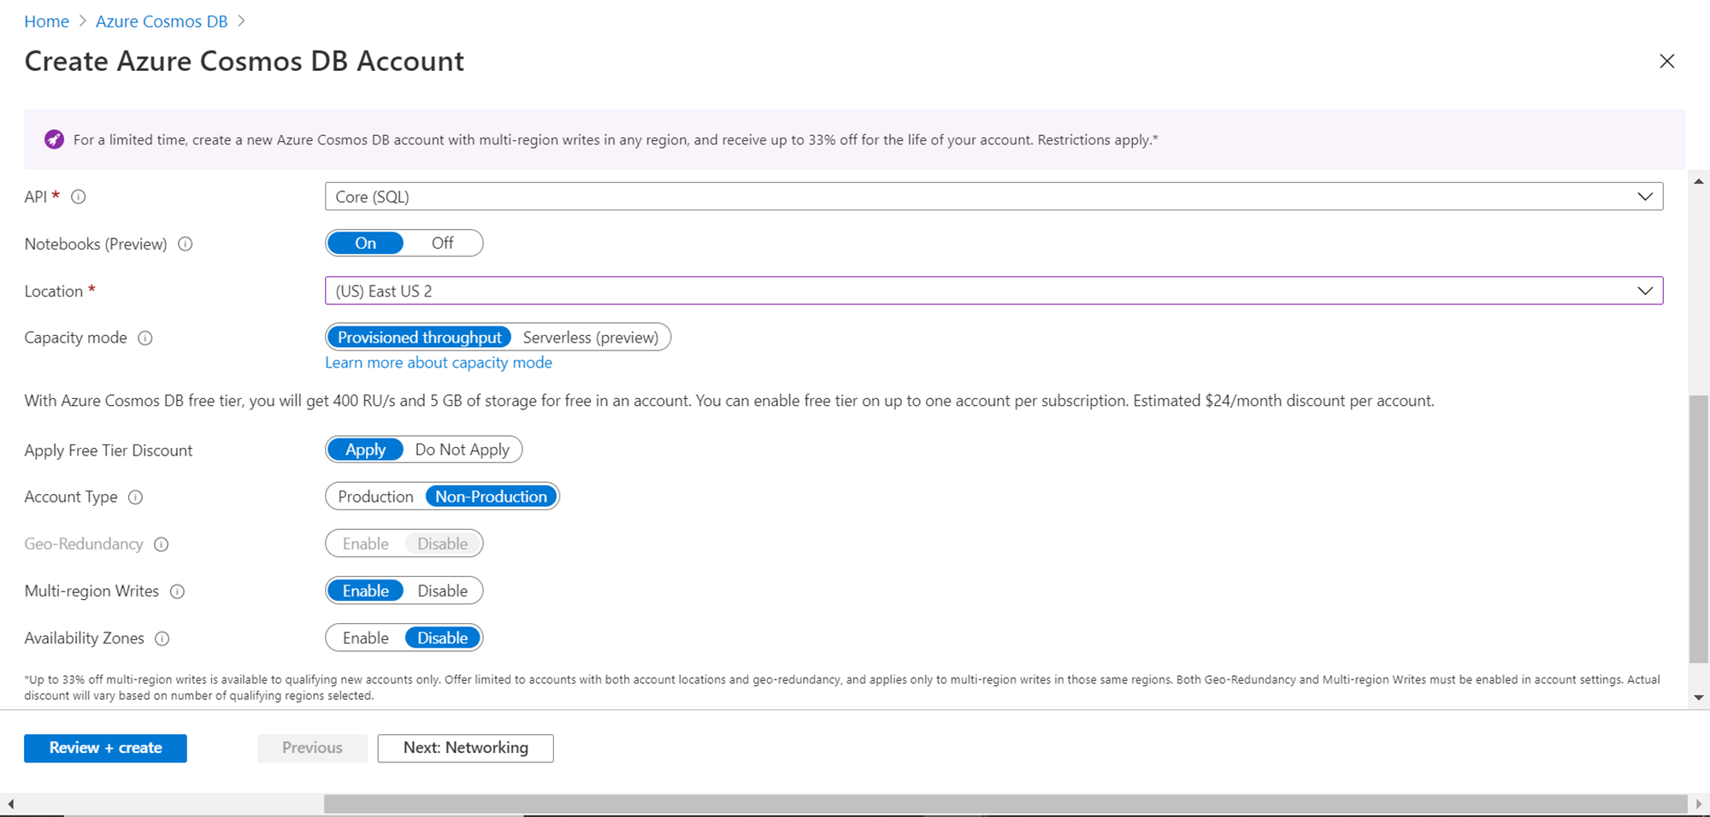Click the Account Type info icon
The image size is (1710, 817).
pyautogui.click(x=135, y=497)
